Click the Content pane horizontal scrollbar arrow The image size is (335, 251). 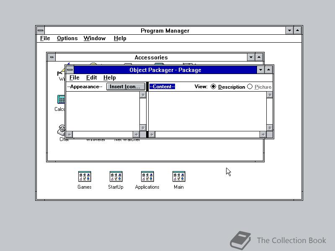(x=152, y=134)
